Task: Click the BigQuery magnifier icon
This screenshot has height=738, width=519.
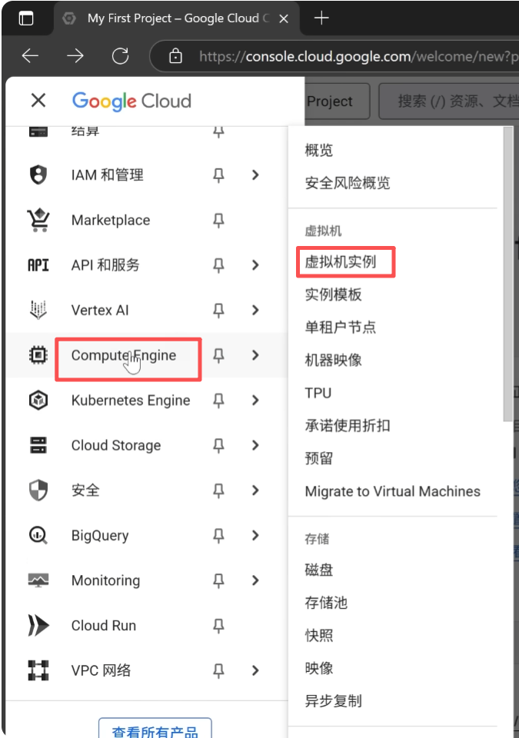Action: [38, 536]
